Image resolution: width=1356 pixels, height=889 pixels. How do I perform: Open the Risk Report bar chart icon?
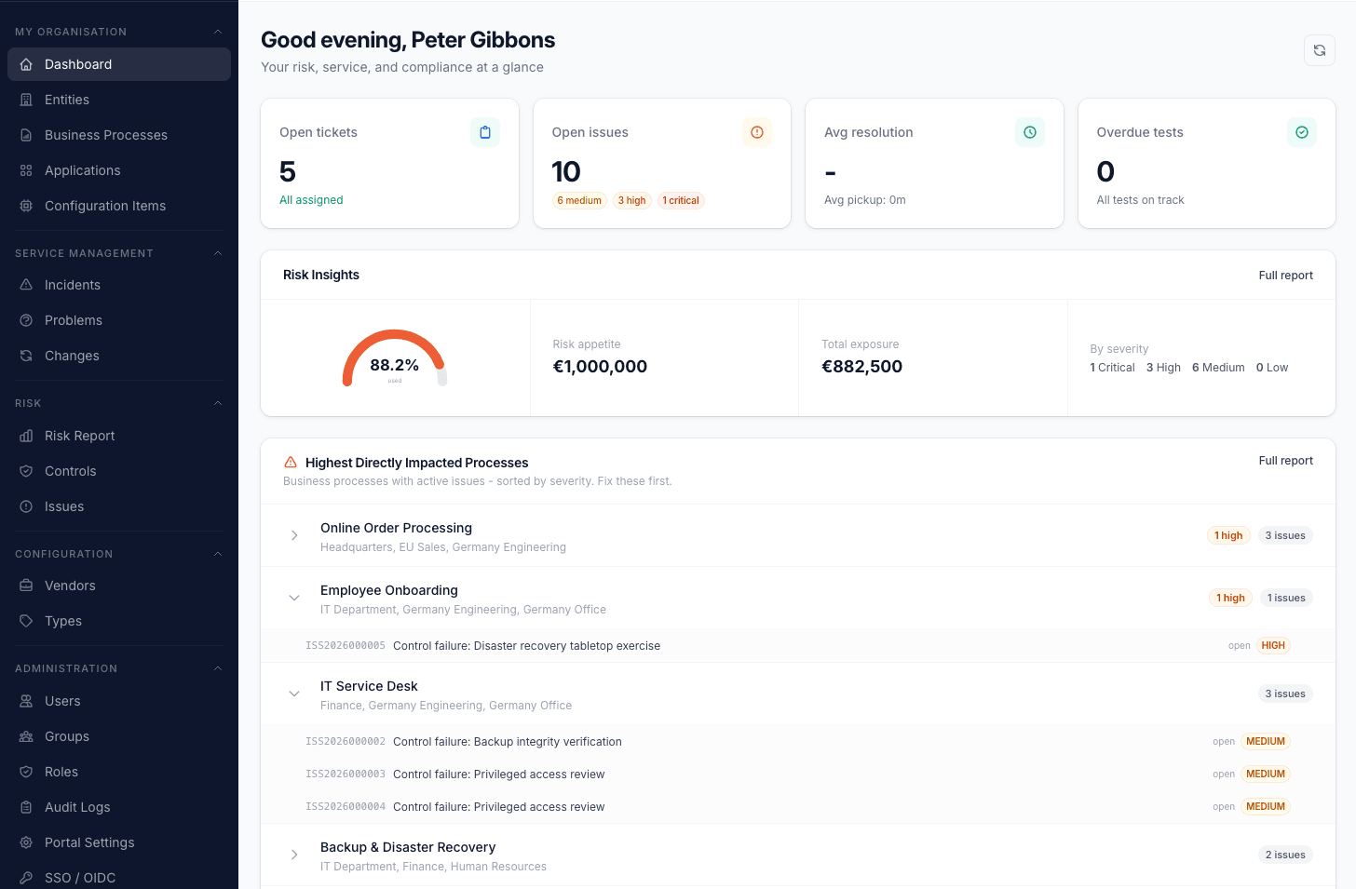(x=25, y=436)
